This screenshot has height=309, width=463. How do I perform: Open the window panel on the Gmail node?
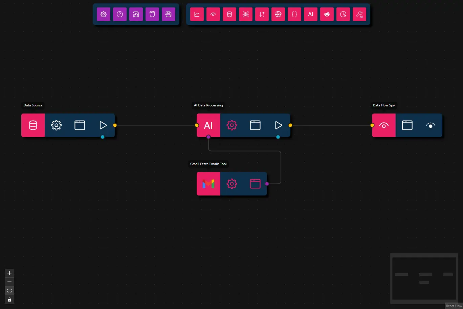coord(255,184)
